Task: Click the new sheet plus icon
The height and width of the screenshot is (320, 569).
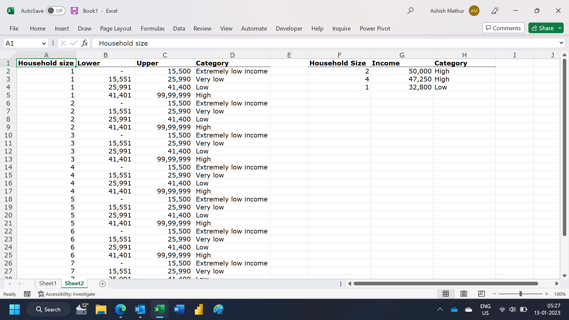Action: (x=103, y=284)
